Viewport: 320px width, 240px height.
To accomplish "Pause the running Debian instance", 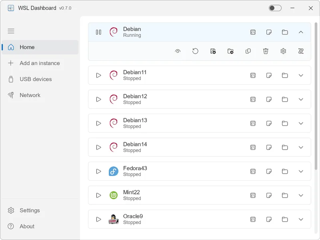I will point(98,32).
